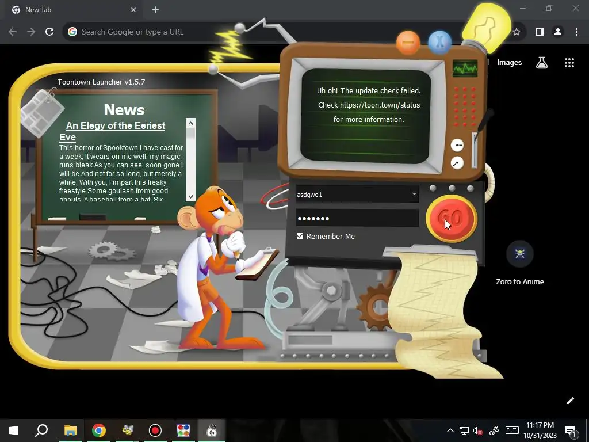Open the Windows notification center
589x442 pixels.
571,430
